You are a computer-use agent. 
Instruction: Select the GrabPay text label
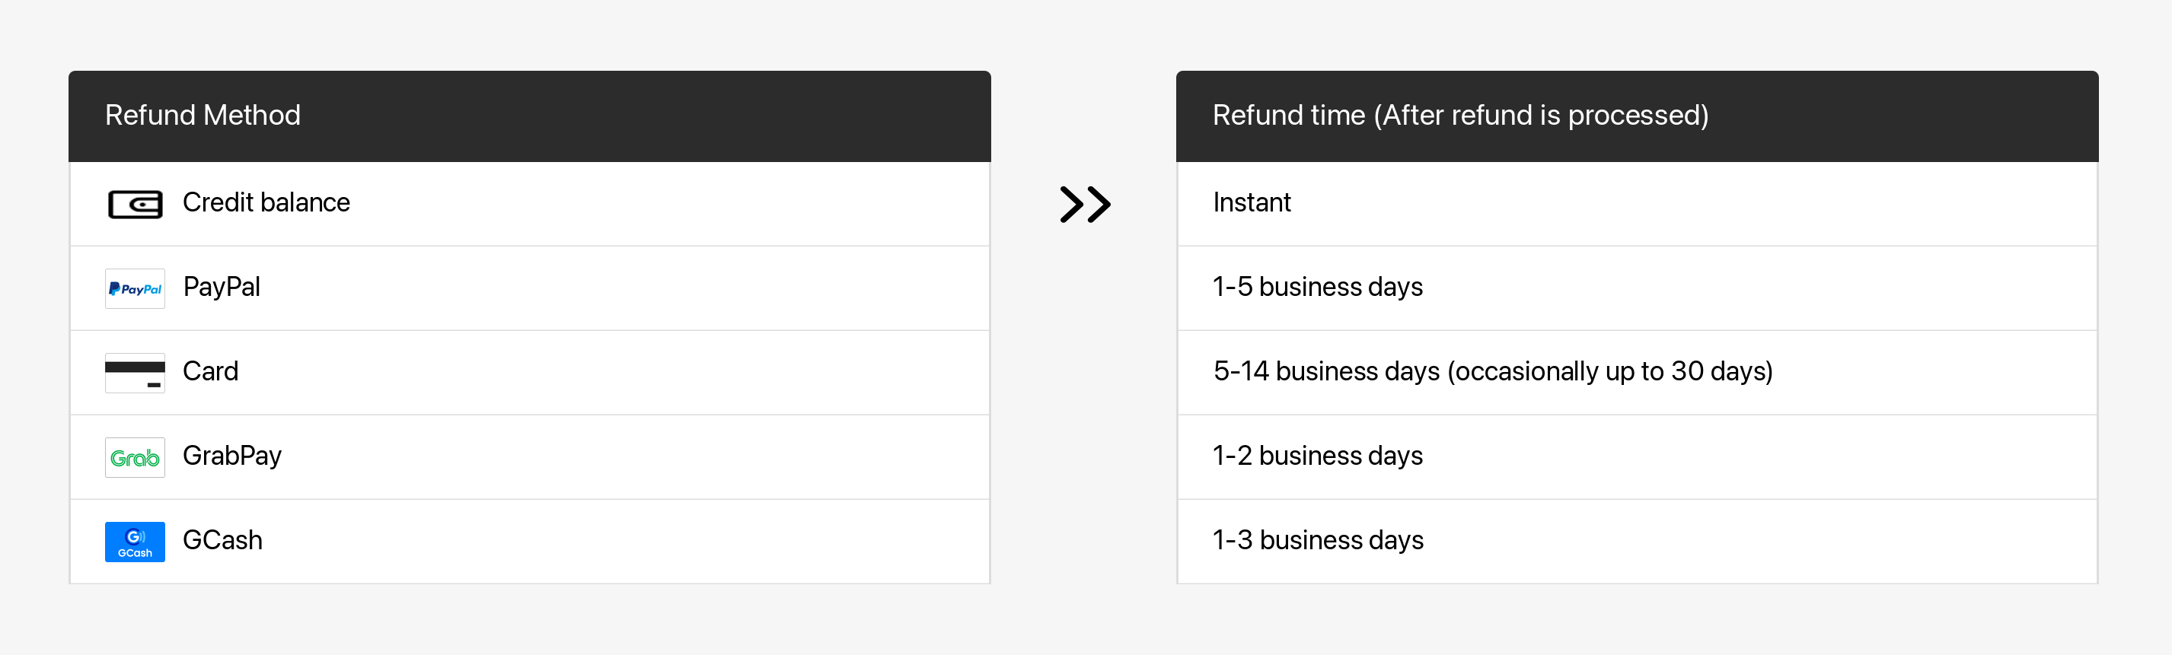tap(232, 455)
